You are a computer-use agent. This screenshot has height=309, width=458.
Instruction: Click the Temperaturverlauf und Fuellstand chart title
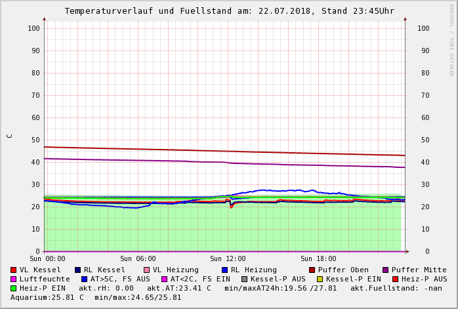(x=229, y=11)
